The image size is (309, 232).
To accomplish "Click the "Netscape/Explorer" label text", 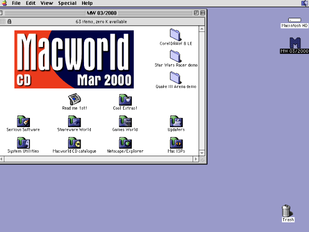I will pyautogui.click(x=125, y=151).
